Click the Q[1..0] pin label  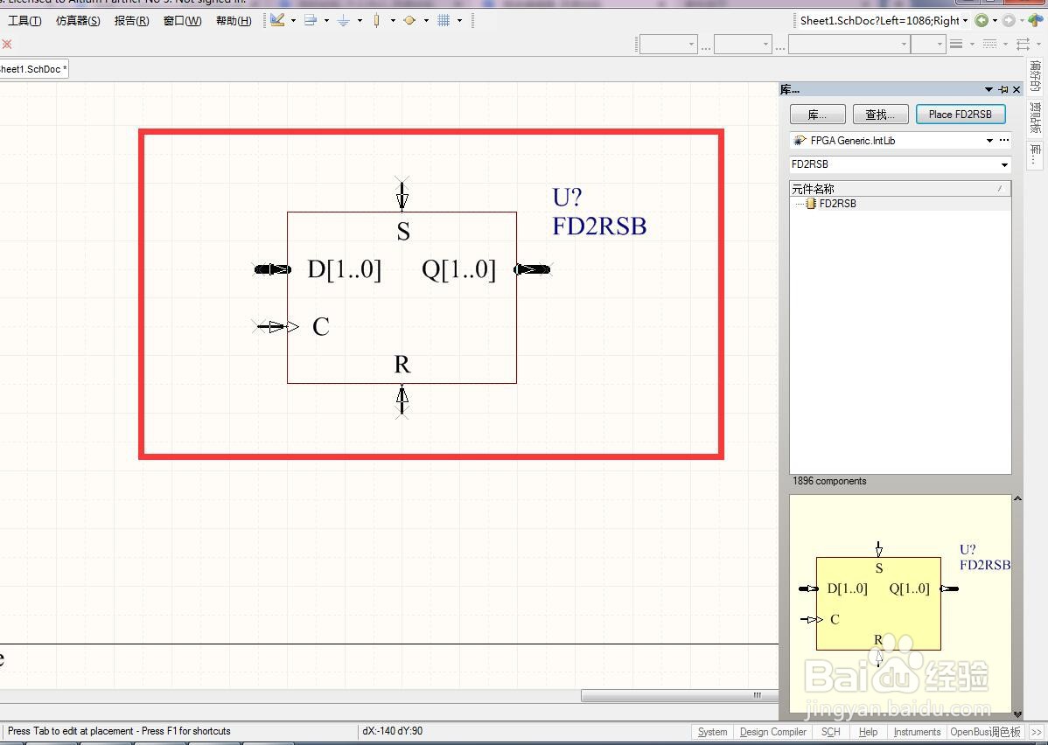pos(459,269)
